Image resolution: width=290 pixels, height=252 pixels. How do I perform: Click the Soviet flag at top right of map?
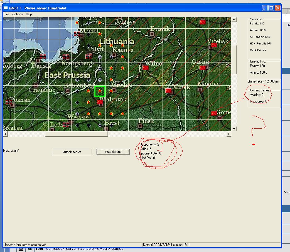(x=203, y=22)
